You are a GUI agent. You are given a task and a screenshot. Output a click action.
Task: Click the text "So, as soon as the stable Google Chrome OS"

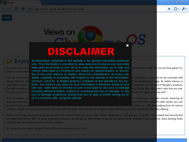coord(31,128)
